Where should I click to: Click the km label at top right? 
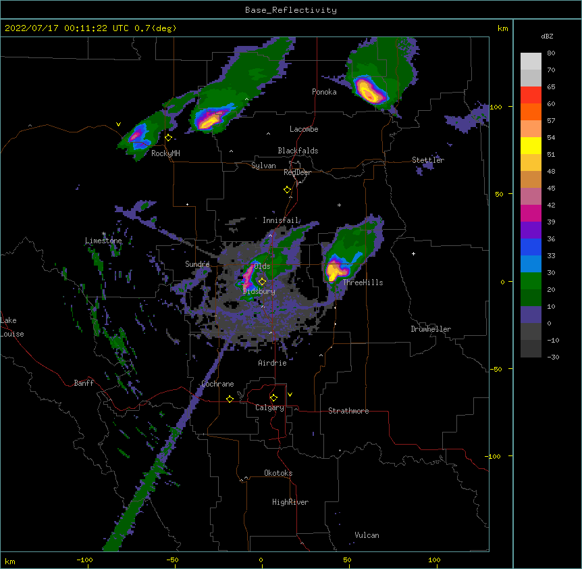503,28
